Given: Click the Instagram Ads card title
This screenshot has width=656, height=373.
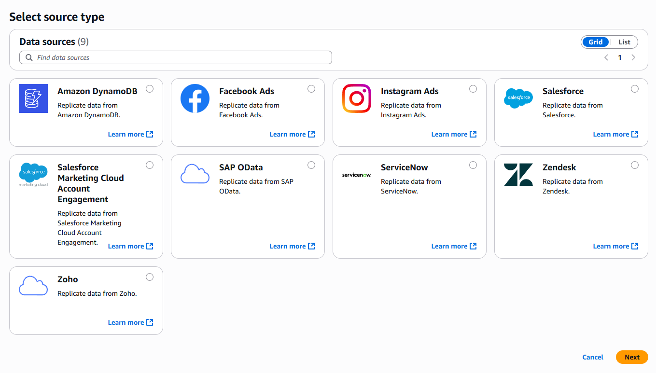Looking at the screenshot, I should [410, 91].
